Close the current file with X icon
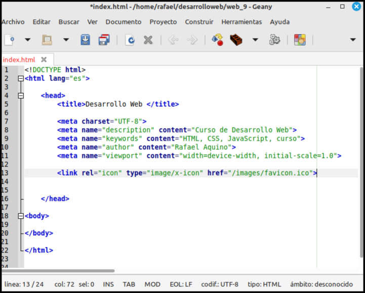365x293 pixels. (x=148, y=40)
